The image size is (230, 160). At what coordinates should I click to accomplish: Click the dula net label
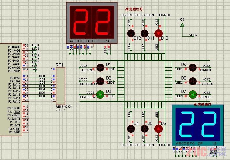click(35, 66)
